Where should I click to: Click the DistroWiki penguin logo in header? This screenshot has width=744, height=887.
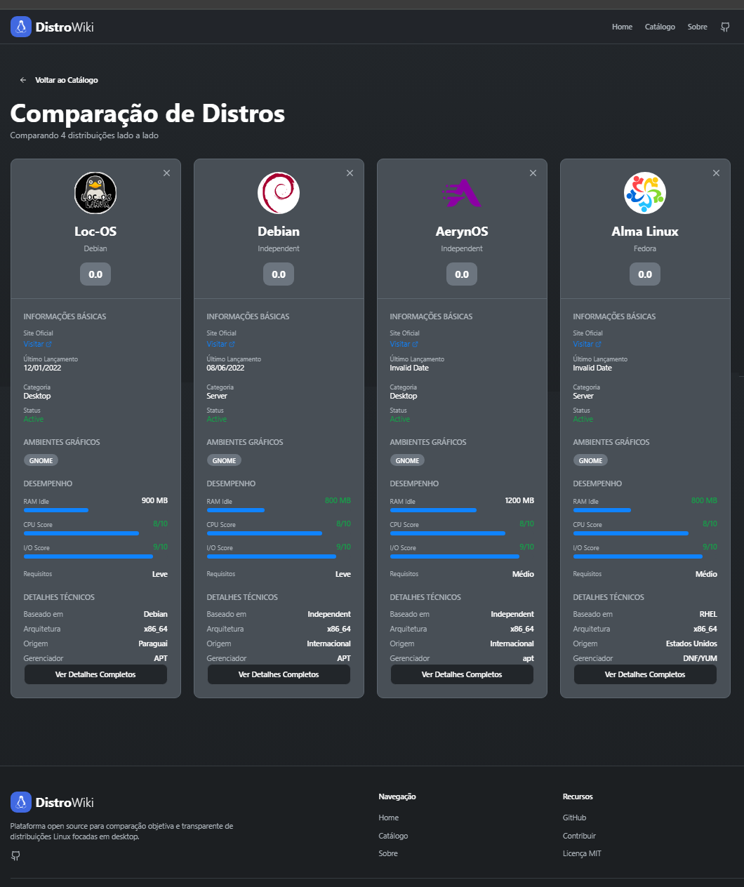point(21,27)
